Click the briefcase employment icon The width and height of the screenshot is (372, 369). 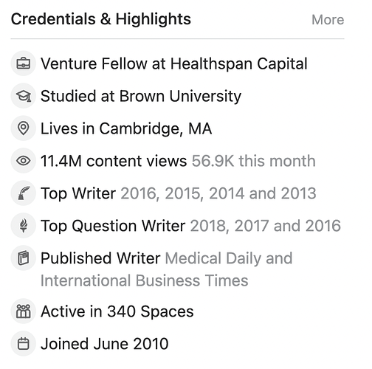tap(24, 63)
